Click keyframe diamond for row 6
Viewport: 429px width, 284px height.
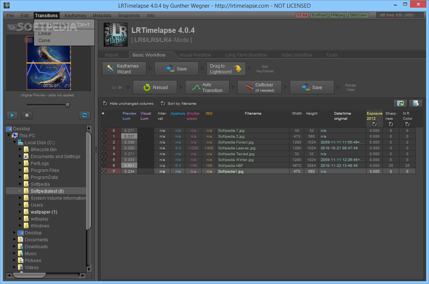click(x=104, y=165)
